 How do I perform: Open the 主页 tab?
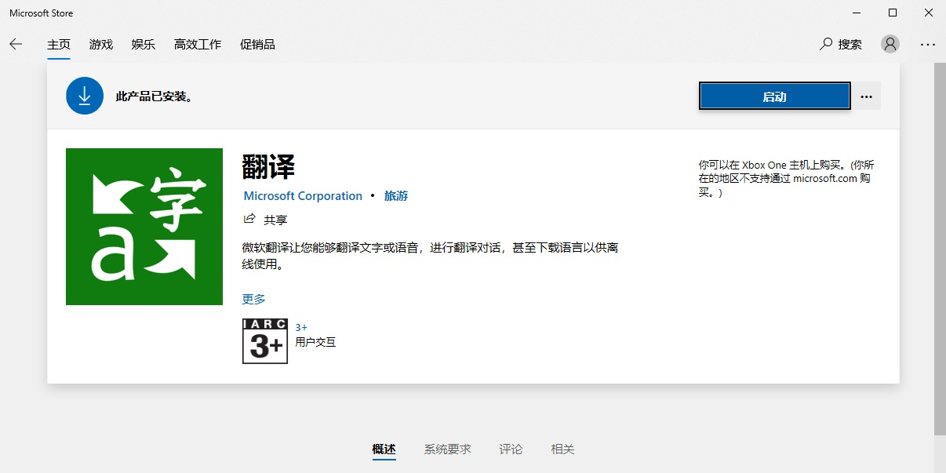tap(59, 44)
